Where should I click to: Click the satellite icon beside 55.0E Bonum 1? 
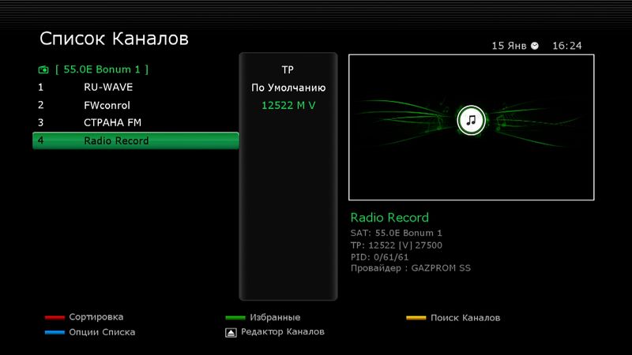[x=43, y=69]
